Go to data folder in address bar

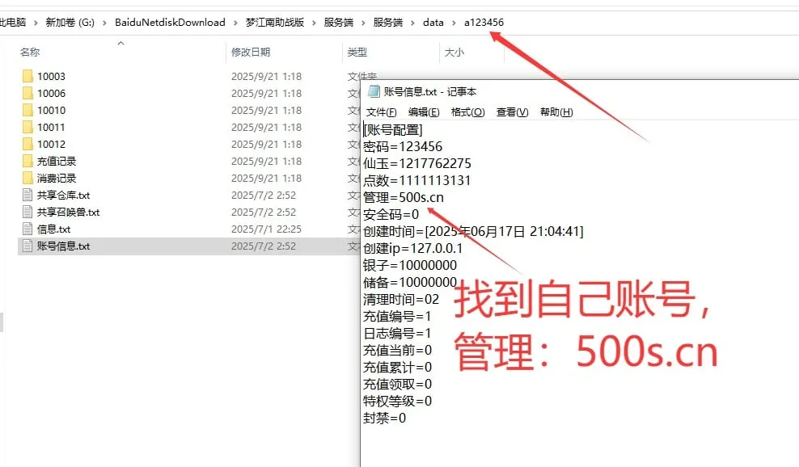click(433, 23)
